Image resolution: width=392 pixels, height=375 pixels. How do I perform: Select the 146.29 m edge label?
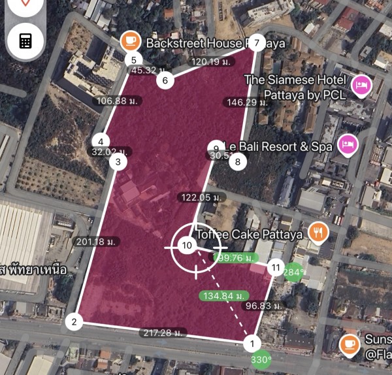coord(246,103)
